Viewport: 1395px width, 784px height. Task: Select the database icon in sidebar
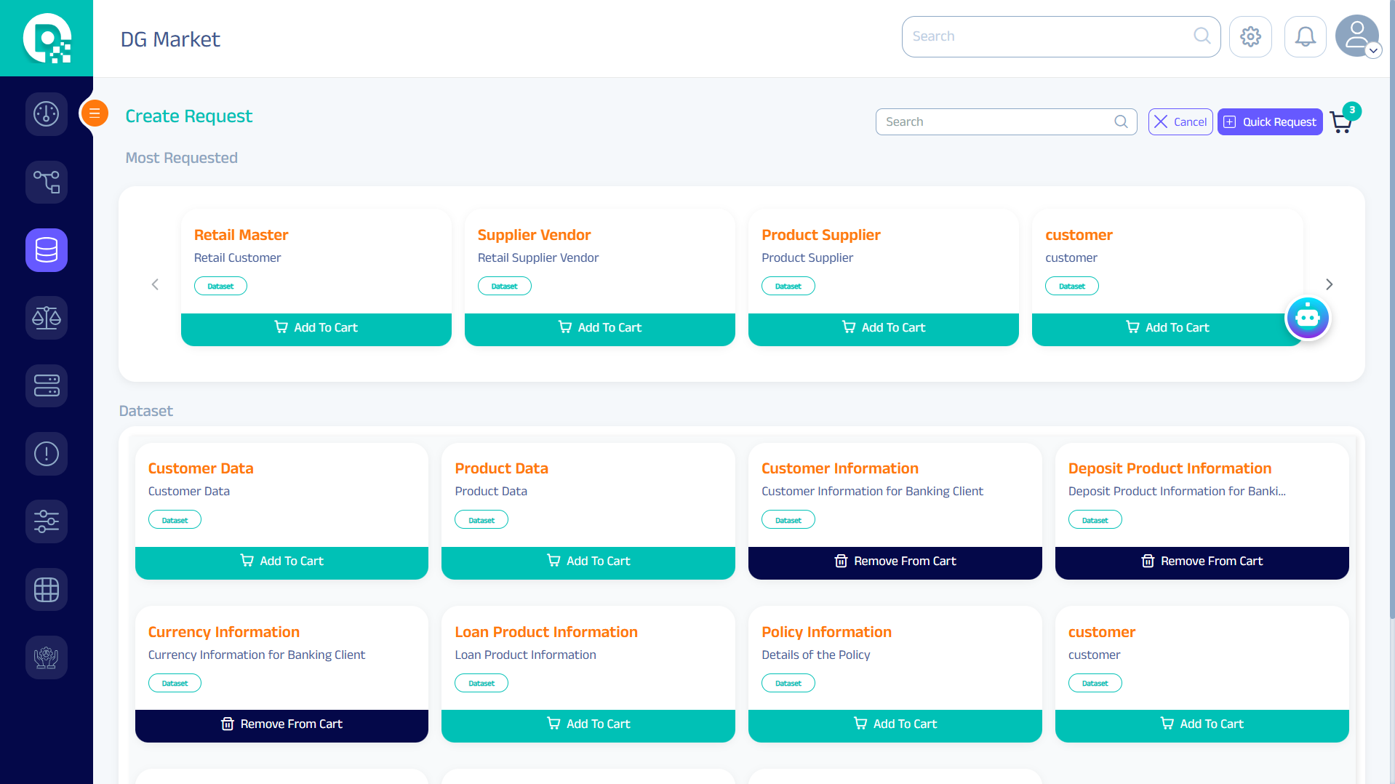click(x=47, y=250)
